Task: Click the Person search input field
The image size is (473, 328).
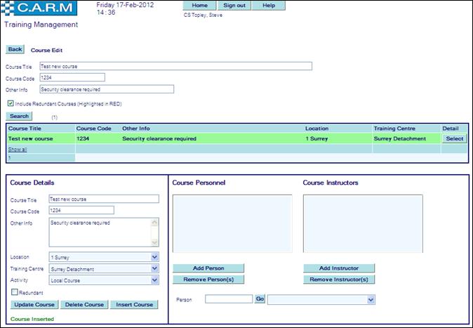Action: pos(228,299)
